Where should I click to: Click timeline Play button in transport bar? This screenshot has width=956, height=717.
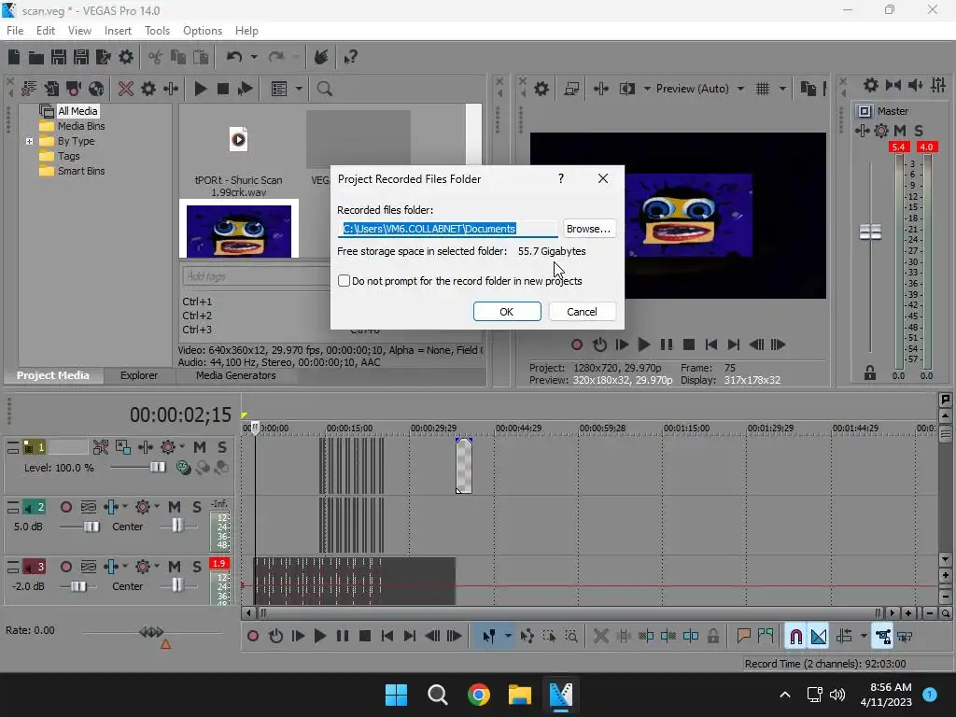(x=319, y=637)
